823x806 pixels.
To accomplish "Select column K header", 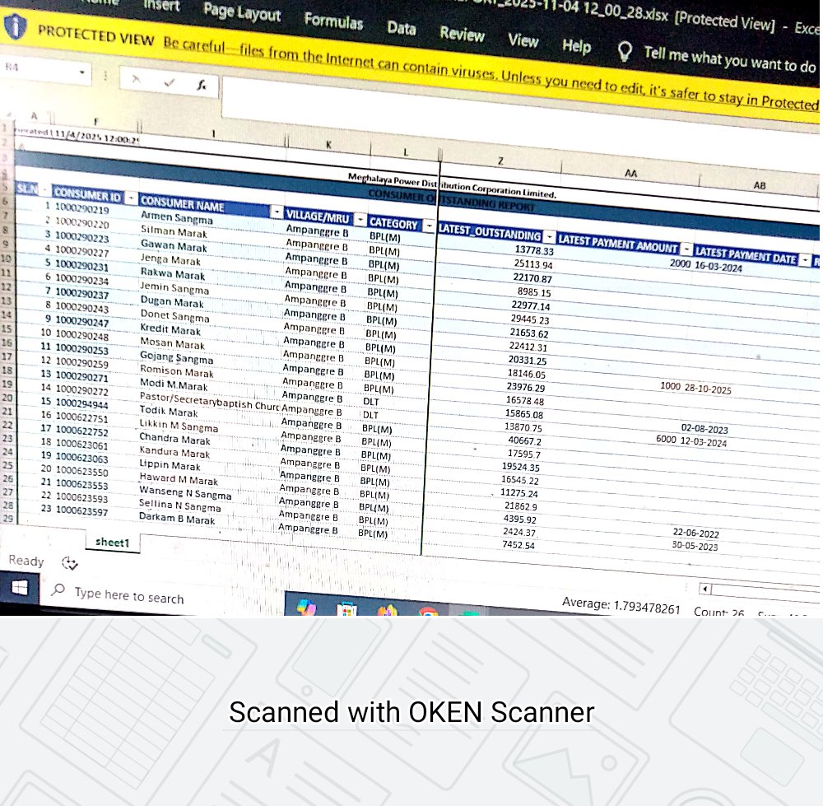I will (328, 144).
